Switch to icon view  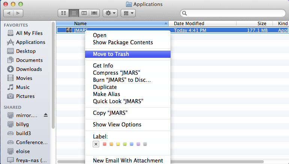click(x=63, y=13)
